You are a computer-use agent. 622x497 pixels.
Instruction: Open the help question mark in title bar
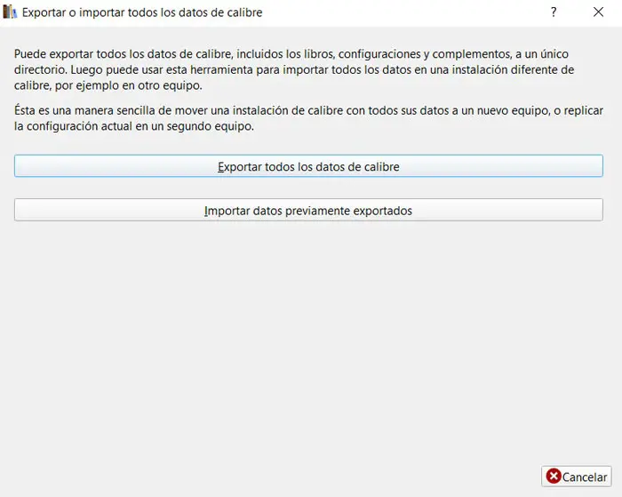click(x=554, y=12)
